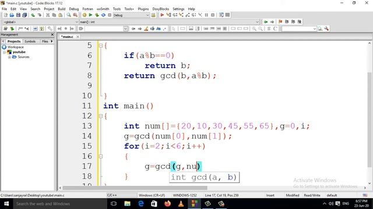Show more Management tabs with right arrow
The width and height of the screenshot is (373, 209).
coord(52,41)
